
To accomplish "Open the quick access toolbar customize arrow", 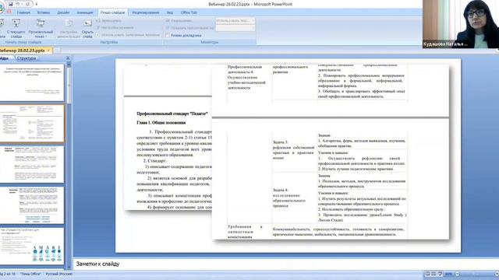I will pyautogui.click(x=37, y=4).
